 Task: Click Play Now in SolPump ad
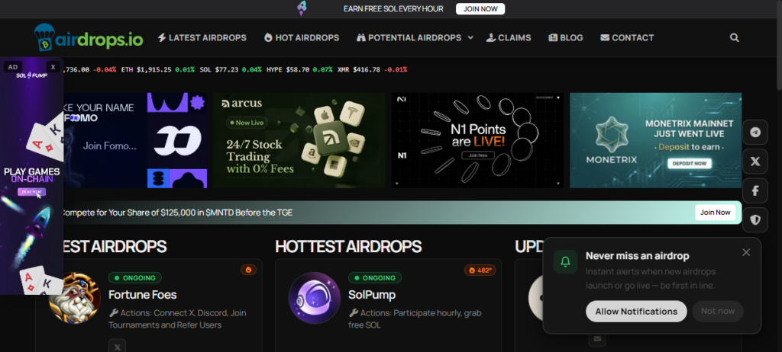coord(32,192)
